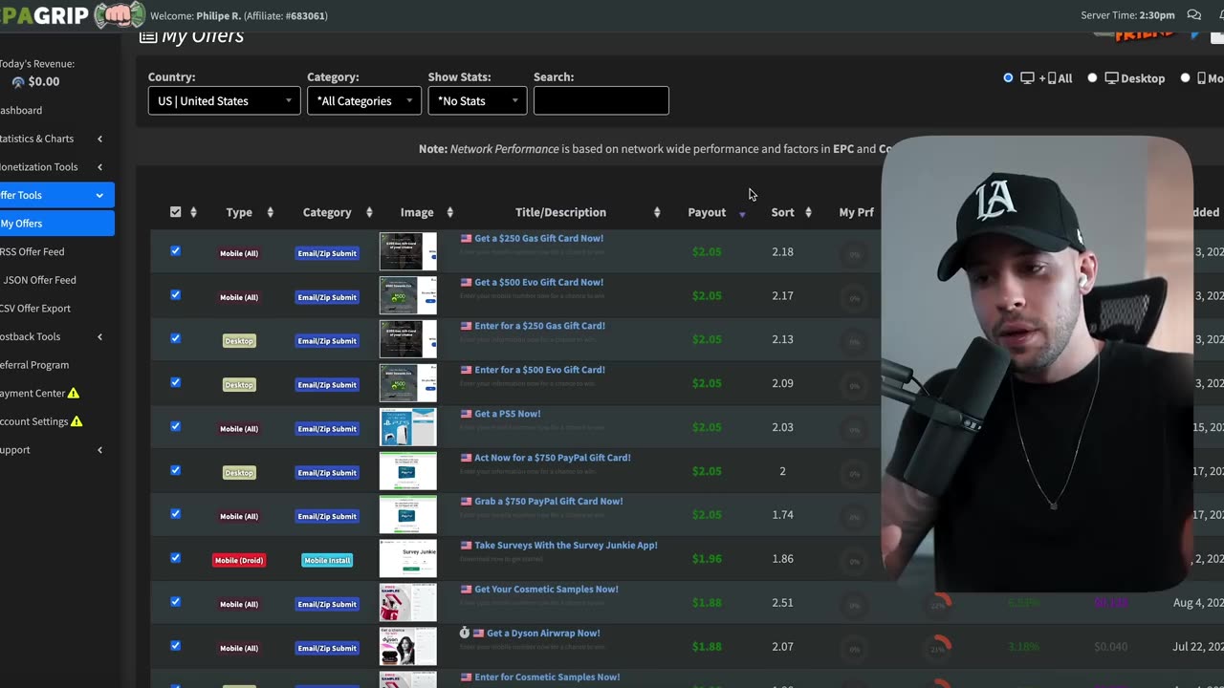The width and height of the screenshot is (1224, 688).
Task: Open Monetization Tools in the sidebar
Action: [x=39, y=167]
